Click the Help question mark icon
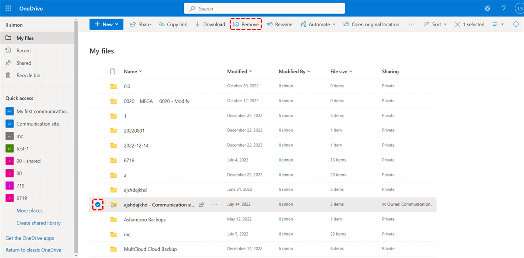Viewport: 524px width, 258px height. tap(503, 8)
